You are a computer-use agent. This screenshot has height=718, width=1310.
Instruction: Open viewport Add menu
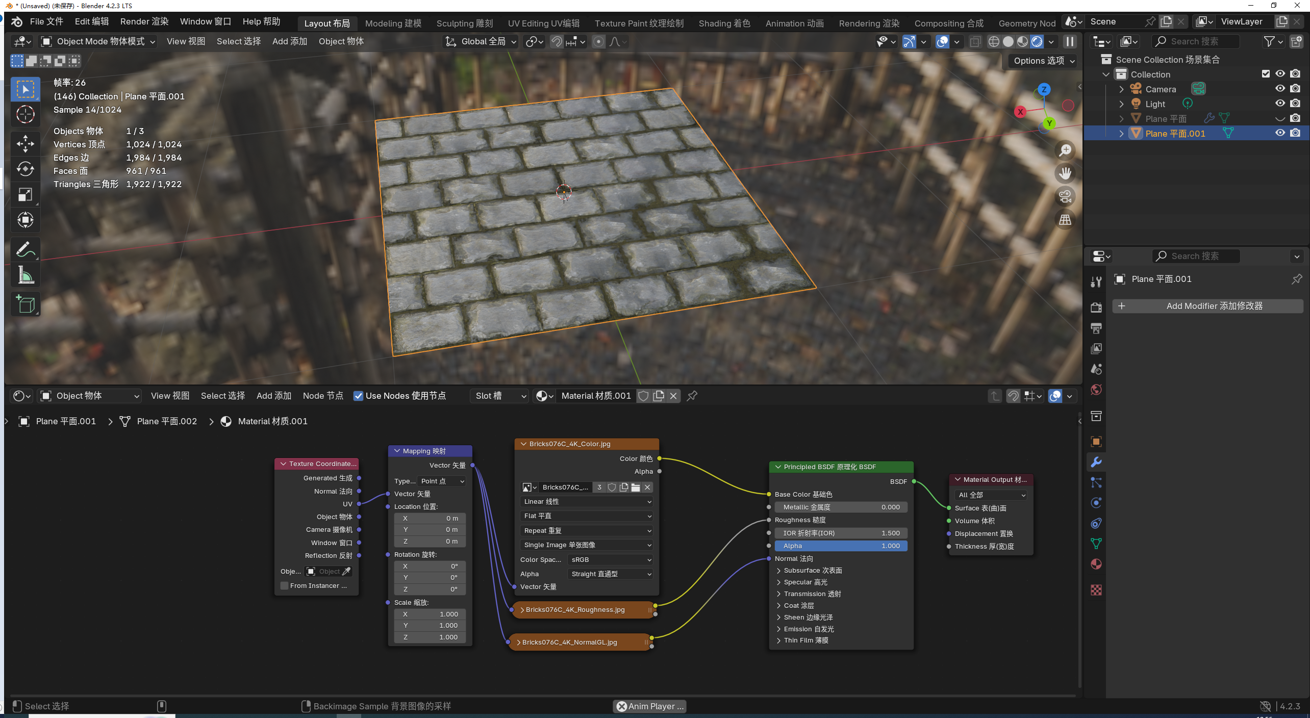(290, 41)
